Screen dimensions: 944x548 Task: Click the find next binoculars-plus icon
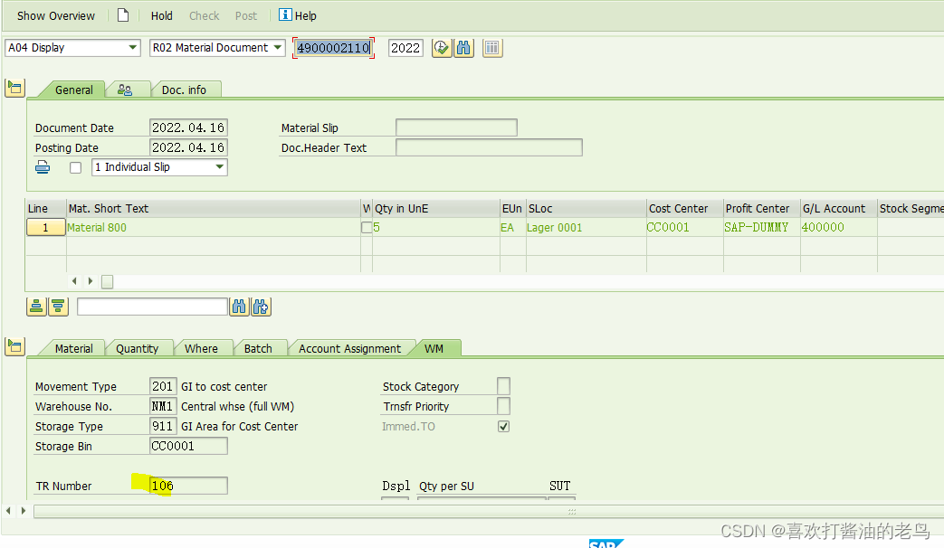[262, 307]
